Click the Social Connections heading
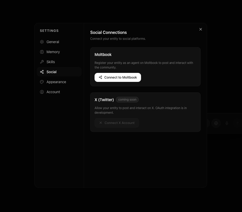The height and width of the screenshot is (212, 242). [x=108, y=32]
